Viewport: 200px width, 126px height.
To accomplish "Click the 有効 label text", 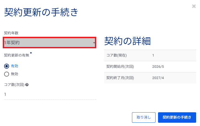I will coord(15,66).
